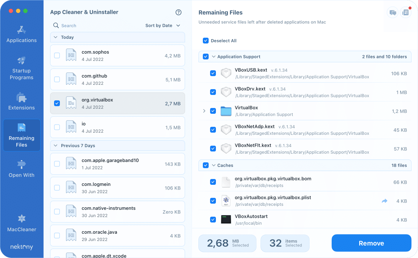The width and height of the screenshot is (418, 258).
Task: Click the nektony logo
Action: (22, 247)
